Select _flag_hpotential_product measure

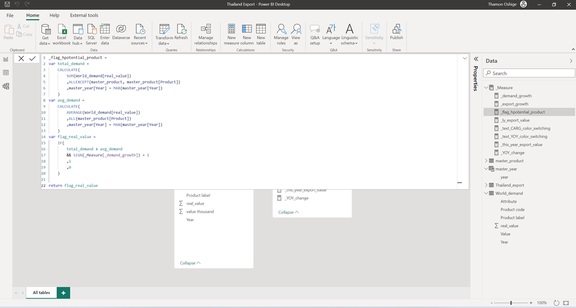click(529, 112)
